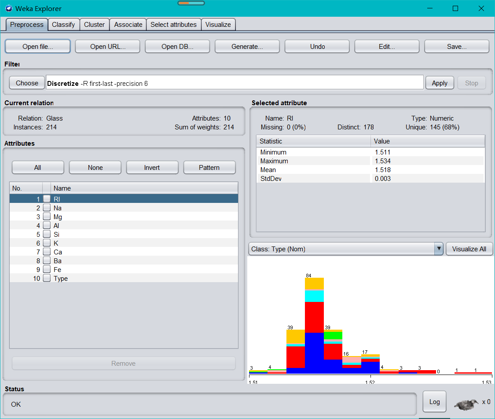
Task: Click the Weka bird status icon
Action: 466,404
